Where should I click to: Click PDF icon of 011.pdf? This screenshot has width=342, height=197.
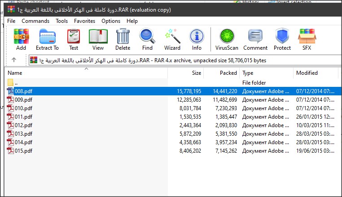pyautogui.click(x=10, y=116)
